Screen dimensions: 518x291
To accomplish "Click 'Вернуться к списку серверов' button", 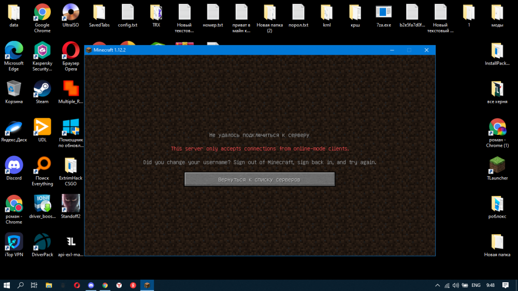I will [x=260, y=179].
